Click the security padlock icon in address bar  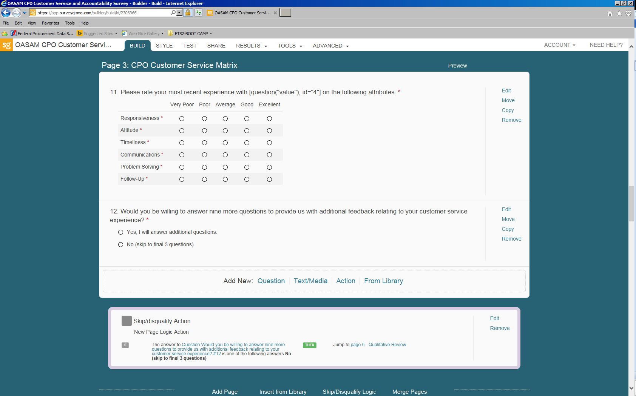[x=188, y=12]
